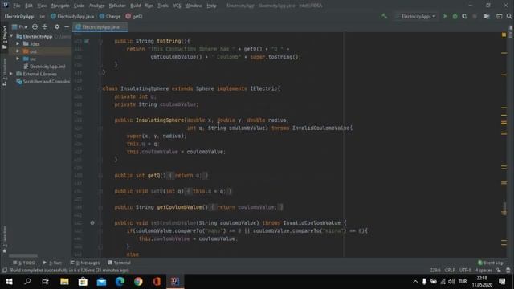Change the 4 spaces indent setting

483,271
